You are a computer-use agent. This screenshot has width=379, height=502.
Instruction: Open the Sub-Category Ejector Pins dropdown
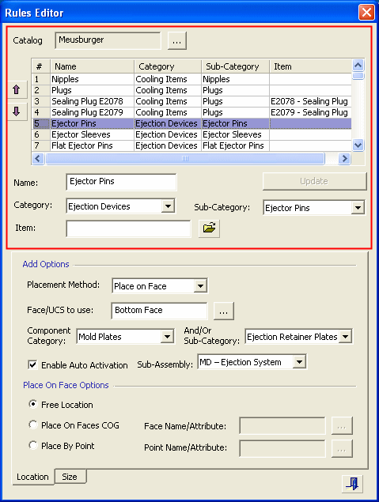[358, 208]
